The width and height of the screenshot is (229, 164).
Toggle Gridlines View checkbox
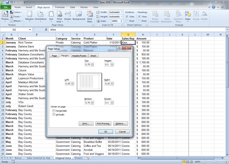click(127, 17)
